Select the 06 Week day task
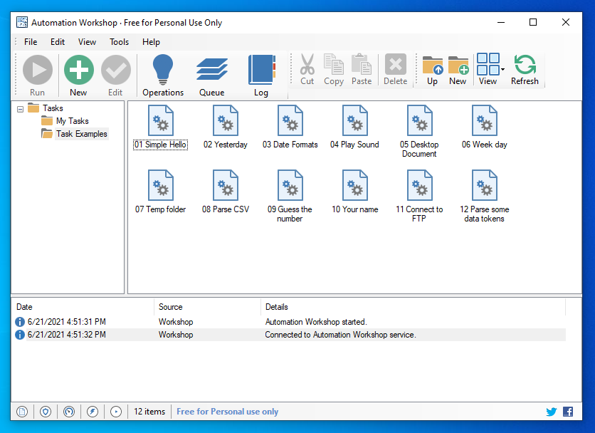The image size is (595, 433). [485, 127]
